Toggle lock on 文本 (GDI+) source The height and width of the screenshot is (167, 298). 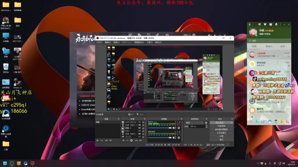143,134
